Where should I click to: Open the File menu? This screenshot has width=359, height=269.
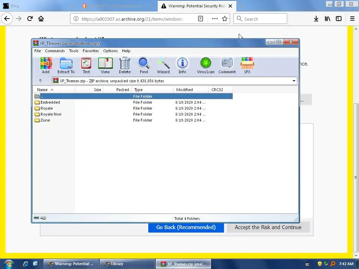pos(38,51)
